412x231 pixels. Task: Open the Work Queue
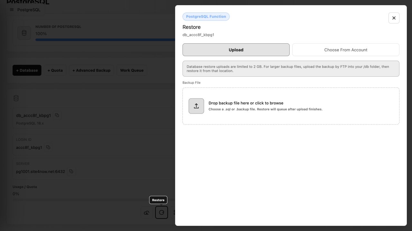coord(132,70)
